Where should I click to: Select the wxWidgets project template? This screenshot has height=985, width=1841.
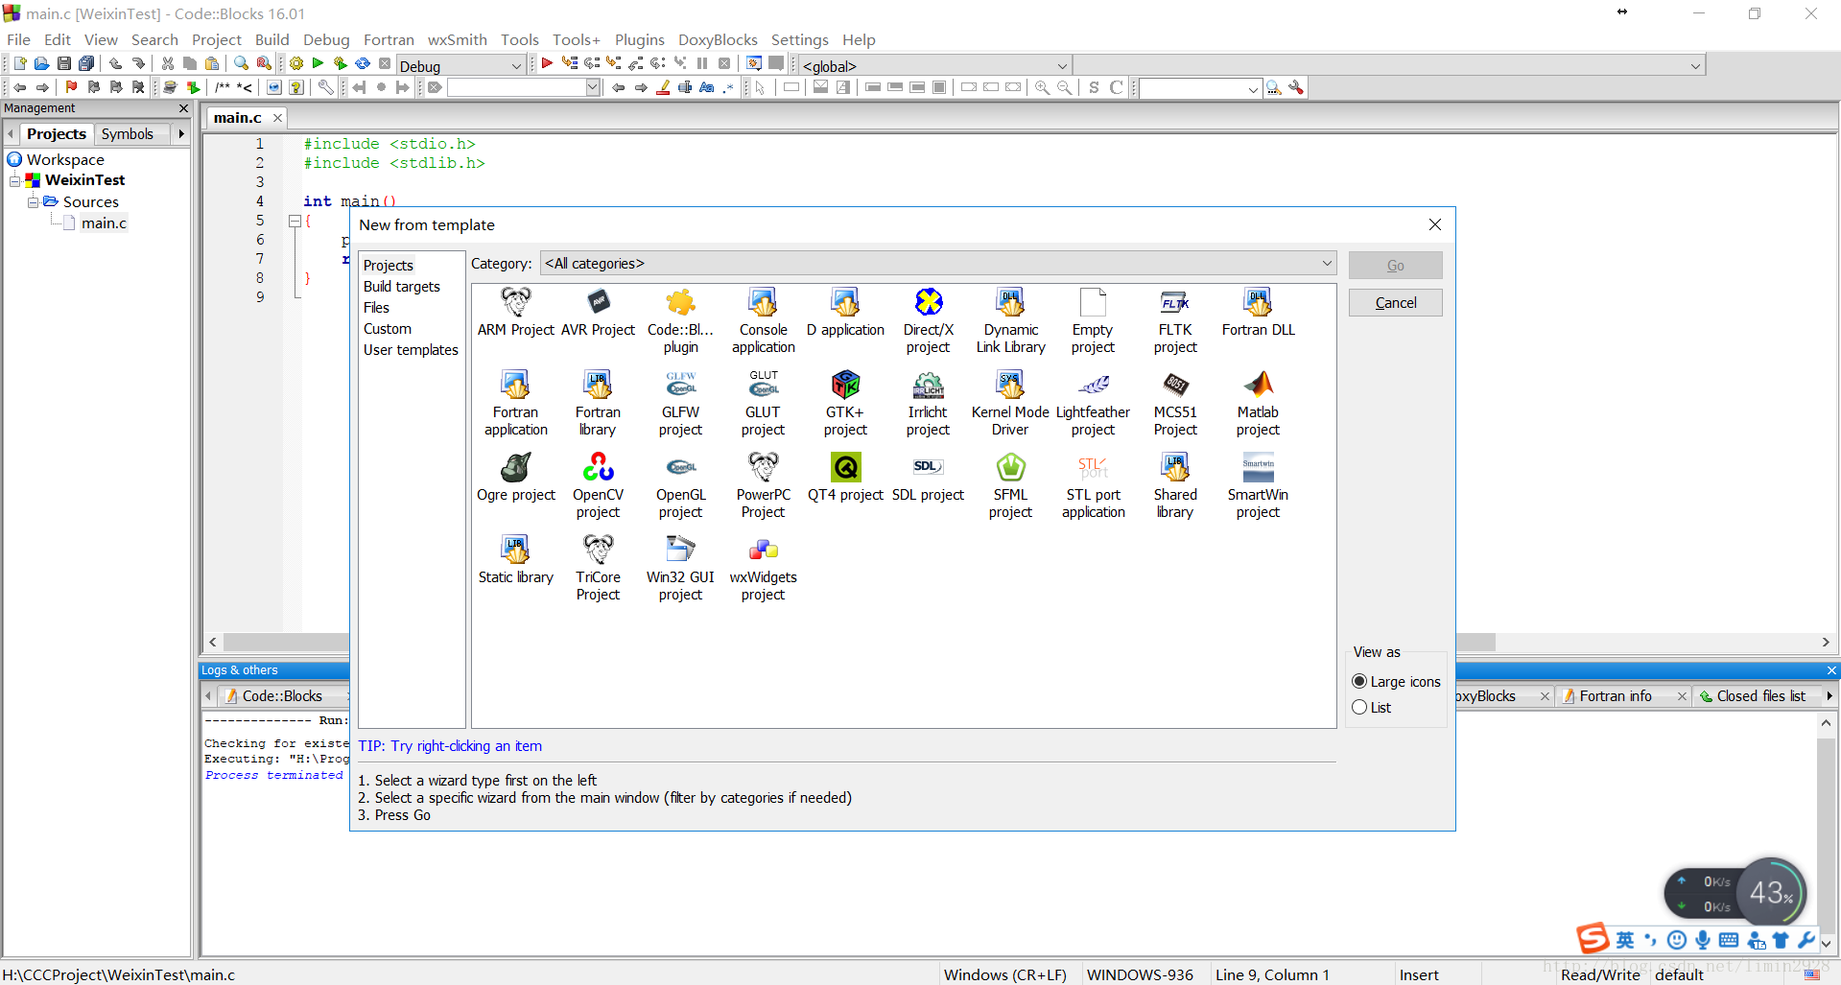pos(763,551)
